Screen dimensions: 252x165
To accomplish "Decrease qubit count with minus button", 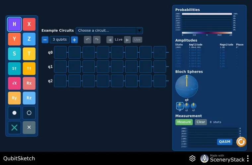I will (45, 40).
